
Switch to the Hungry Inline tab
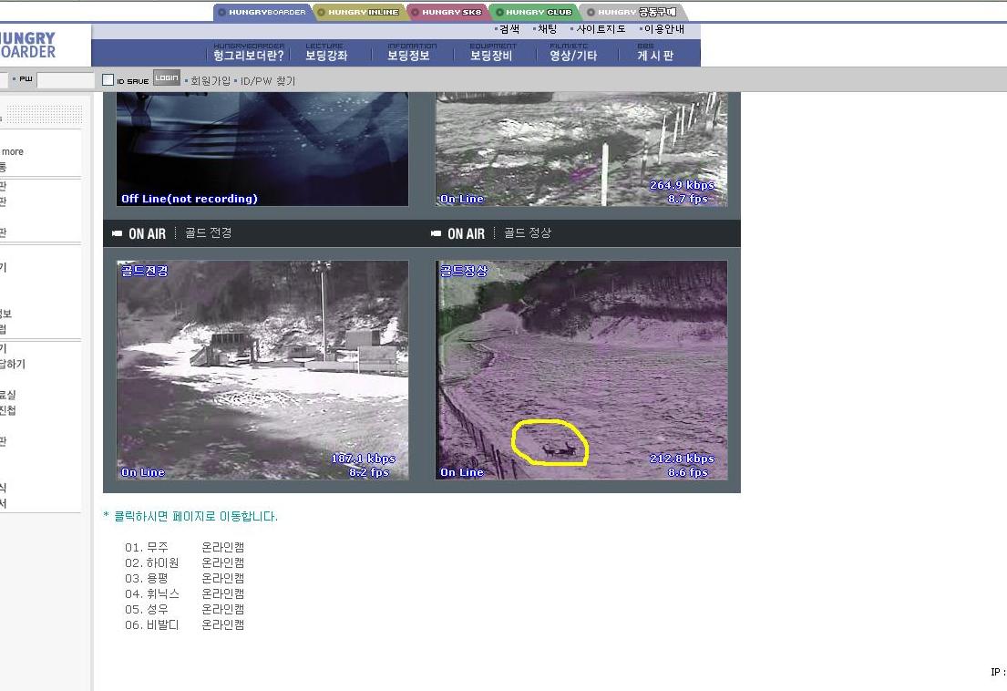(x=360, y=13)
